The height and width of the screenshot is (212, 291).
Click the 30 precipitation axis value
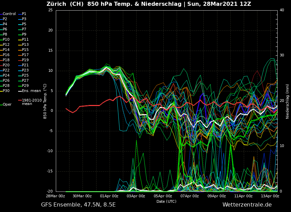point(282,55)
